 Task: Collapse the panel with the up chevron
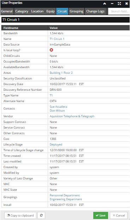click(105, 4)
